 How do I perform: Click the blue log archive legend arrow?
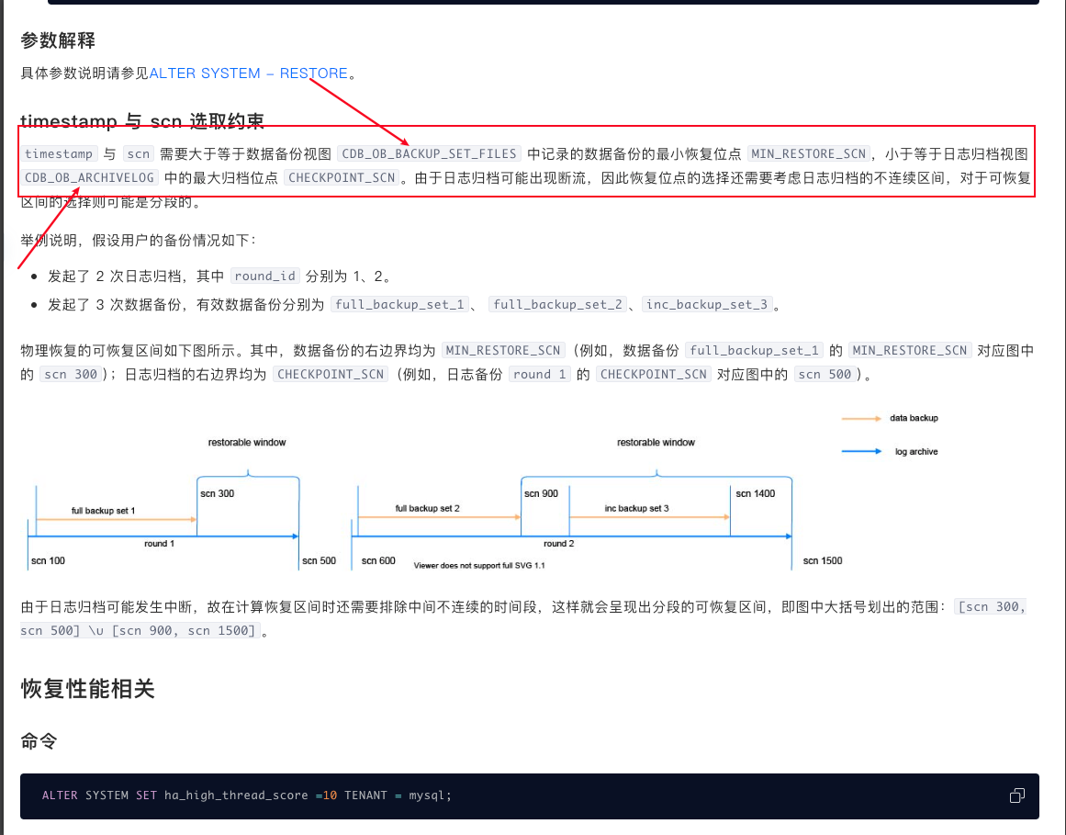(861, 452)
